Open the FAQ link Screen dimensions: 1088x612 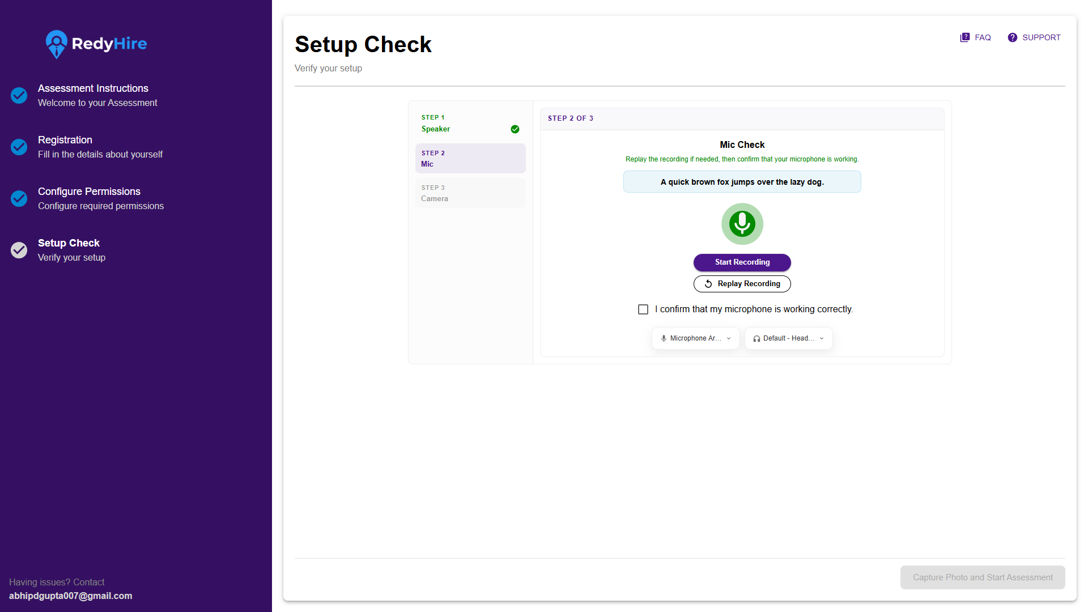click(975, 37)
